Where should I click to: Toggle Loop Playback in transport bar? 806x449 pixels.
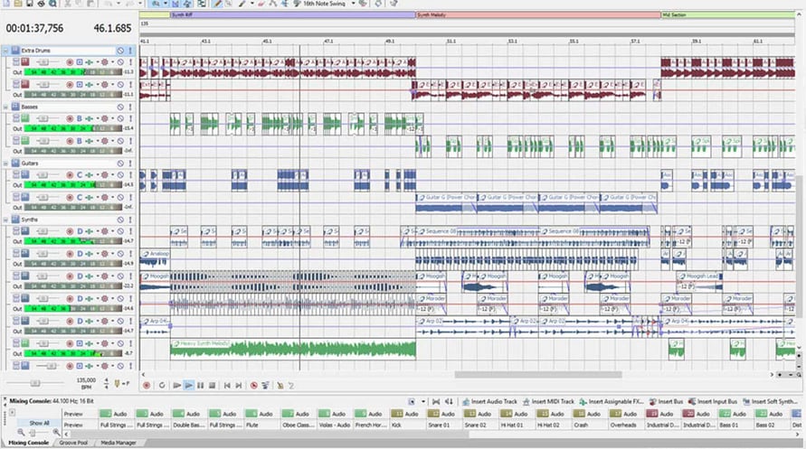tap(162, 386)
